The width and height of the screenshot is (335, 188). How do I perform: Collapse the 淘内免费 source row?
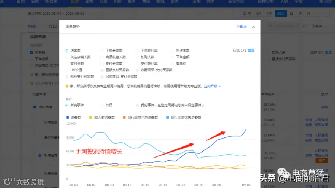click(35, 107)
